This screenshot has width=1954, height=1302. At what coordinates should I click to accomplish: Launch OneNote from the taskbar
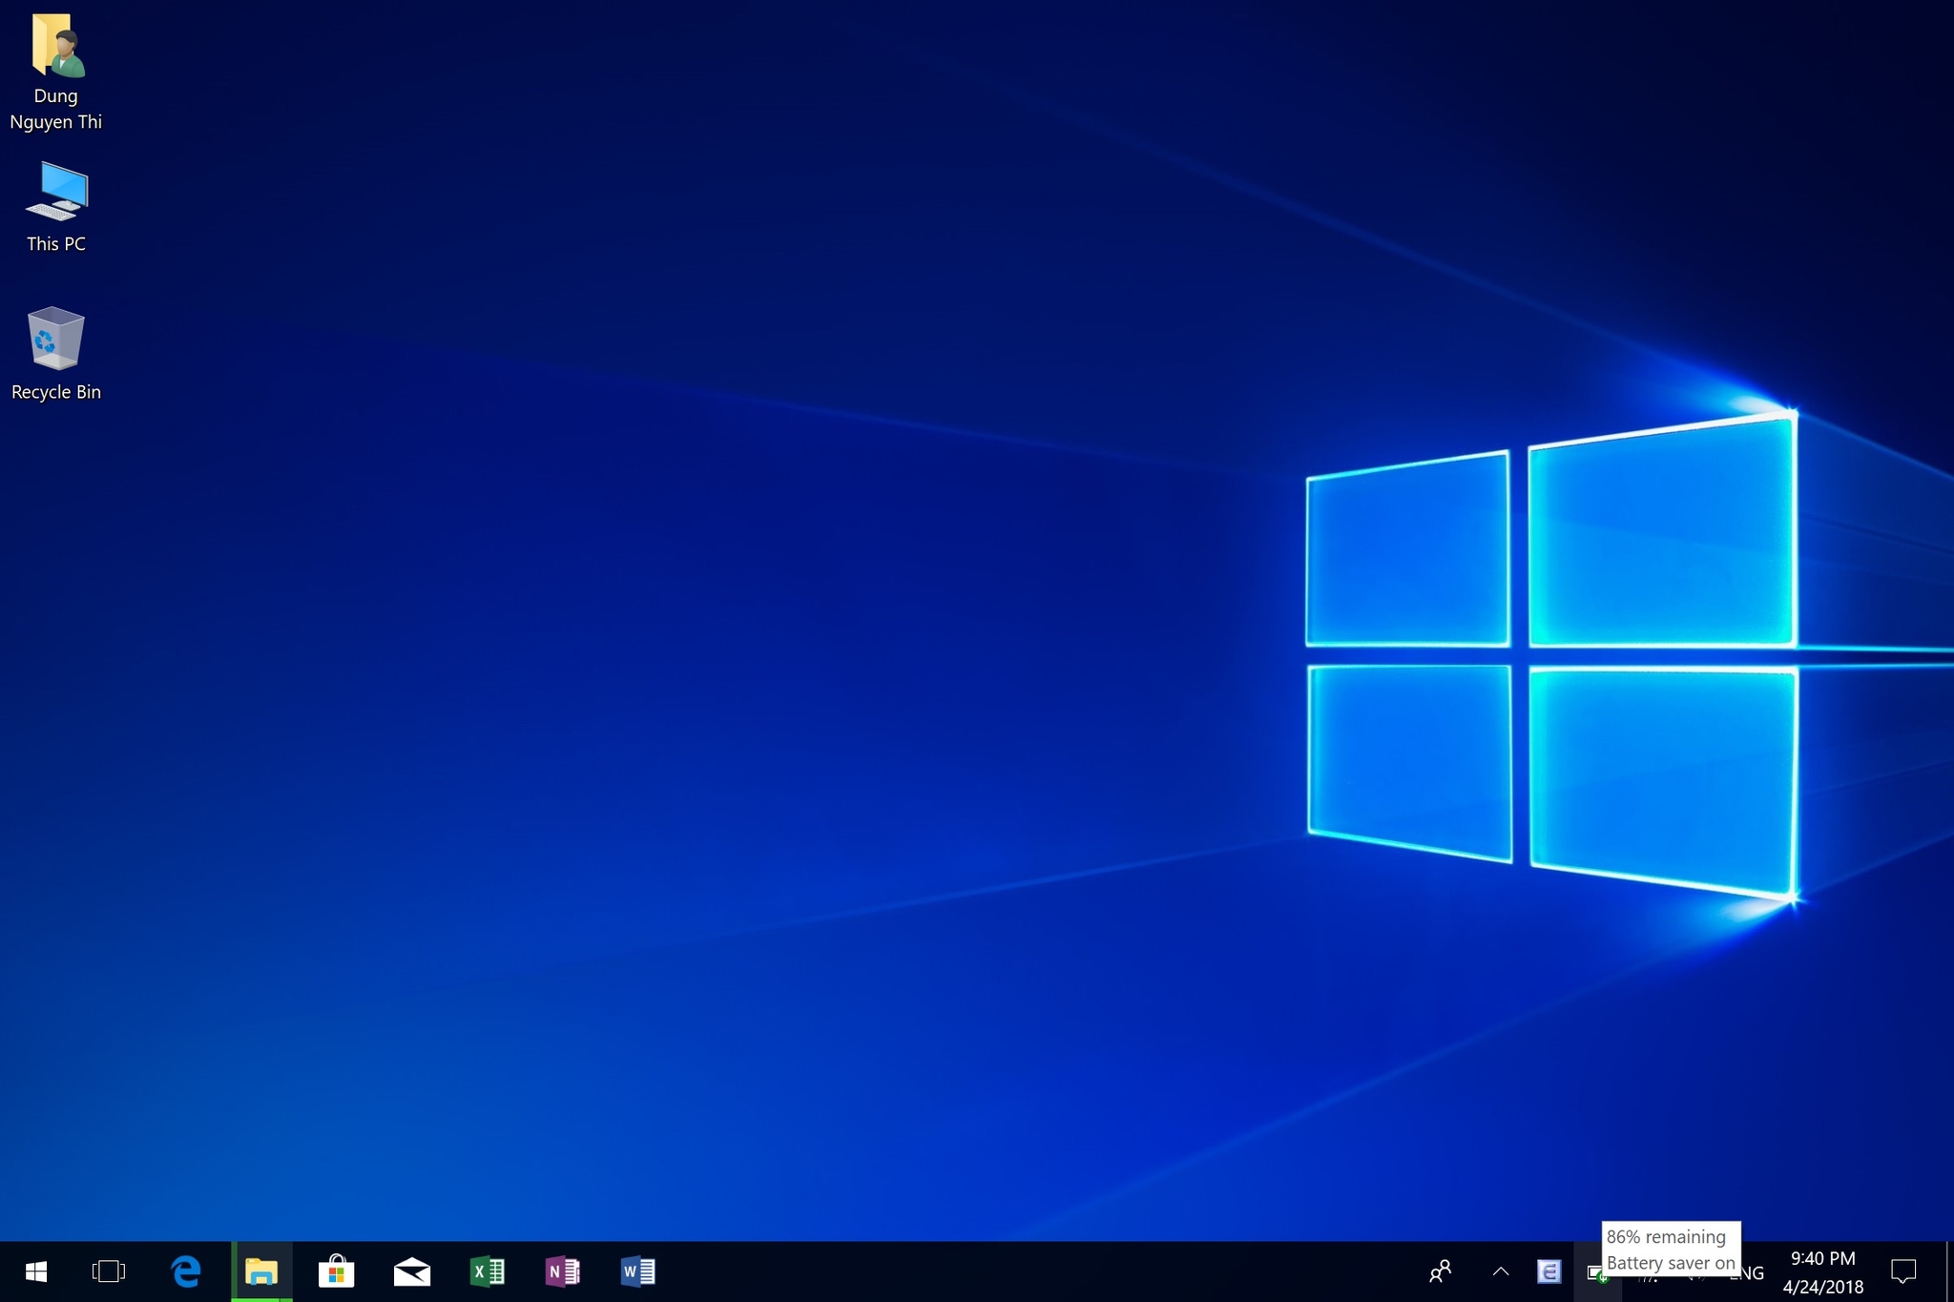[x=563, y=1271]
